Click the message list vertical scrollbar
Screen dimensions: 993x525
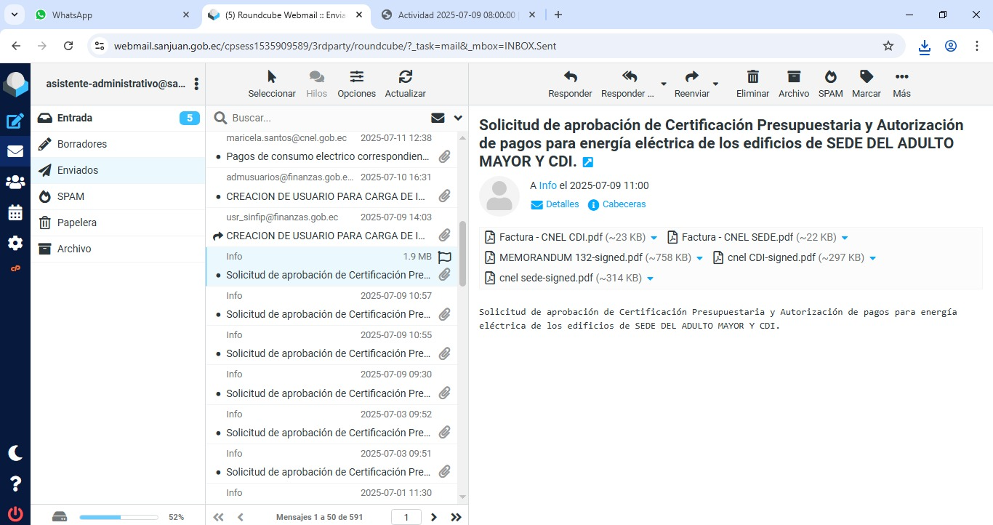click(x=462, y=255)
